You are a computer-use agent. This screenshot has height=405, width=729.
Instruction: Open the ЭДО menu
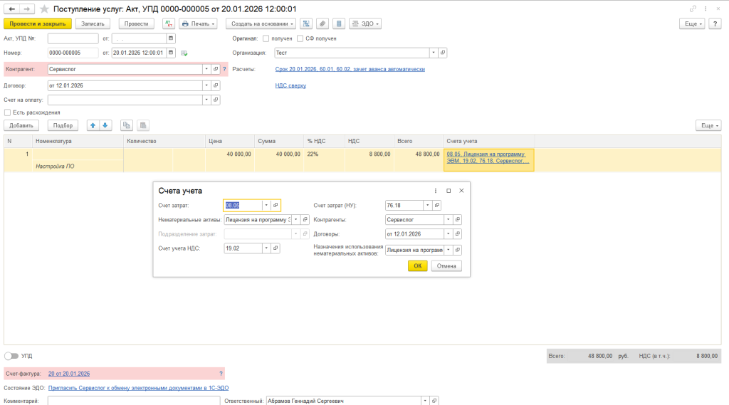(x=365, y=23)
